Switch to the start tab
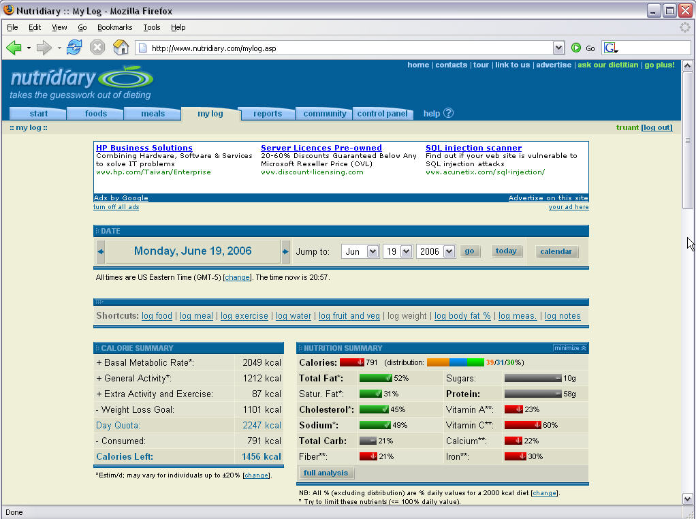The height and width of the screenshot is (519, 696). coord(38,114)
